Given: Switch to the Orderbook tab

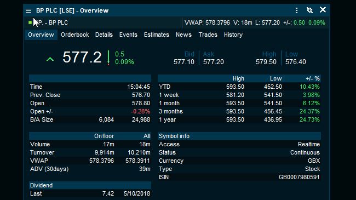Looking at the screenshot, I should [x=74, y=35].
